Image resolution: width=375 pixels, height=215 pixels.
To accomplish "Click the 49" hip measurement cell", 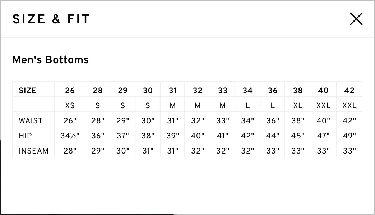I will coord(349,136).
